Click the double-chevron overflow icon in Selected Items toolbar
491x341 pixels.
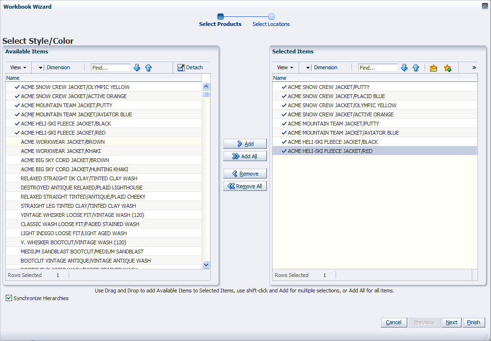click(474, 68)
